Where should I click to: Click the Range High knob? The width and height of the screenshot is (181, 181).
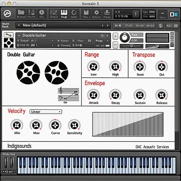coord(115,67)
